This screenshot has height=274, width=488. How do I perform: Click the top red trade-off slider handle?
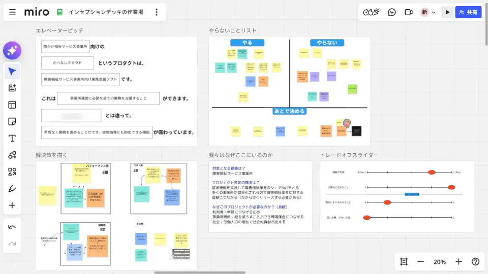[x=432, y=172]
